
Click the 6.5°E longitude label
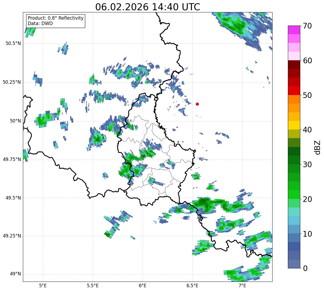coord(192,285)
